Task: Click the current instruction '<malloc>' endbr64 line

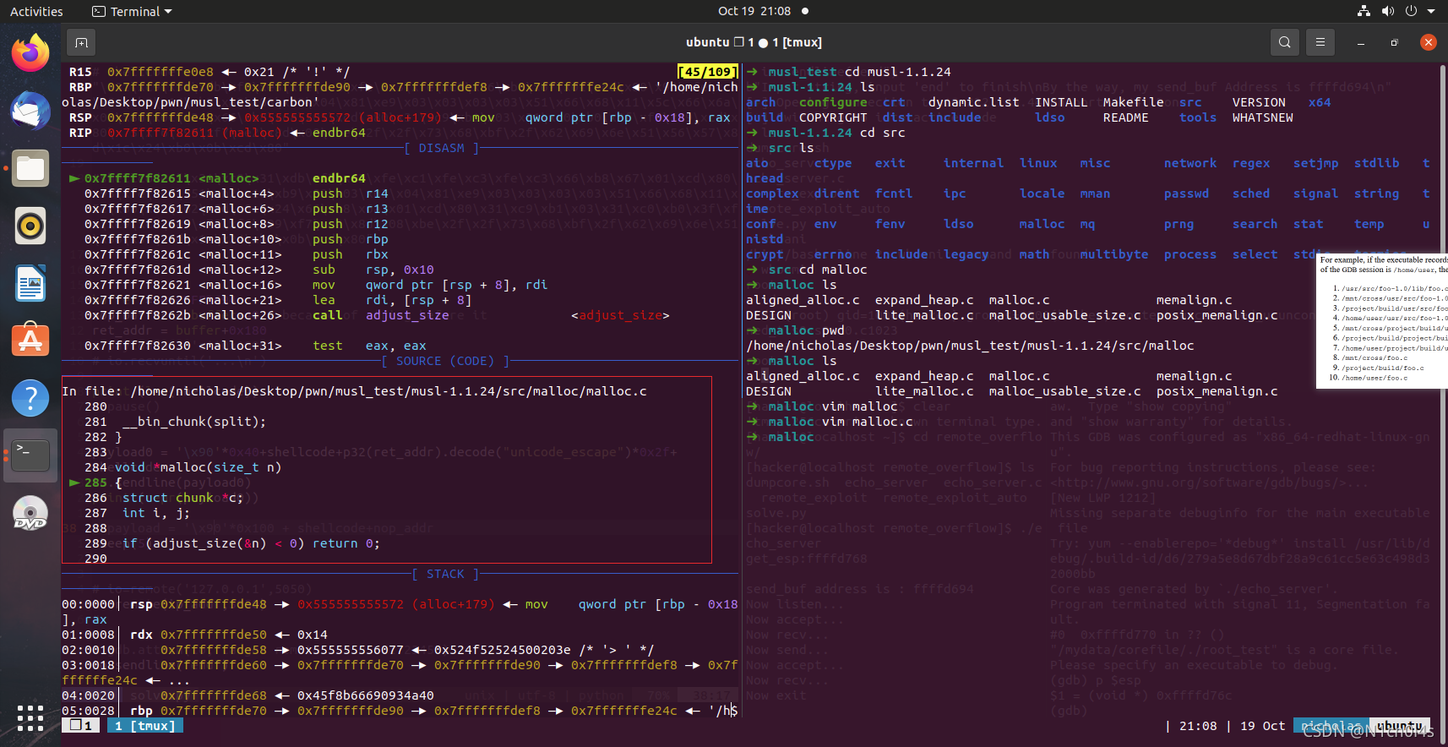Action: pyautogui.click(x=218, y=178)
